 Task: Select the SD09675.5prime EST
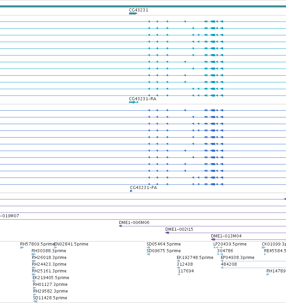coord(164,251)
